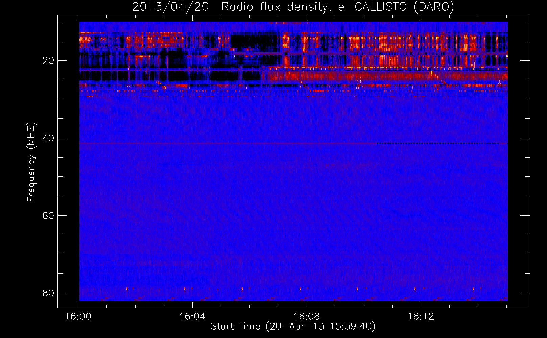Click the 40 frequency tick label

48,138
